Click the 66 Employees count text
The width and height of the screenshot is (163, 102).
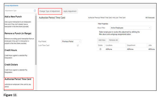[150, 18]
